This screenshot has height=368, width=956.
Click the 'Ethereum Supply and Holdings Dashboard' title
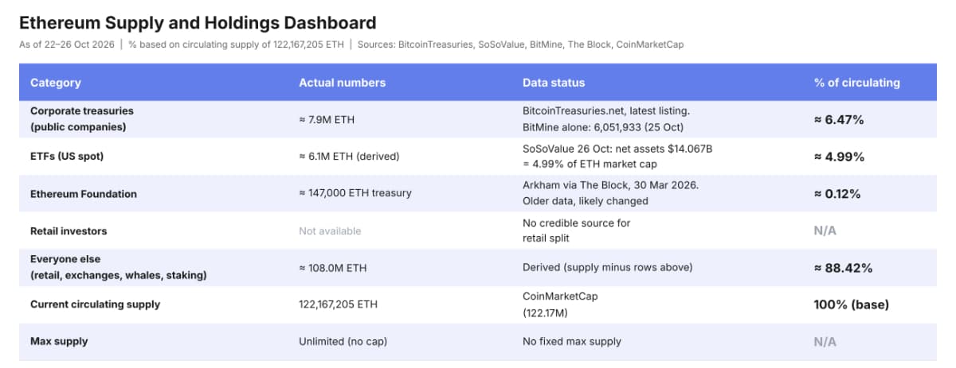(198, 23)
